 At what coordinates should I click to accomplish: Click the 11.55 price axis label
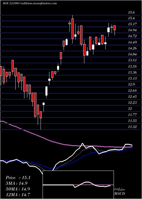tap(132, 121)
